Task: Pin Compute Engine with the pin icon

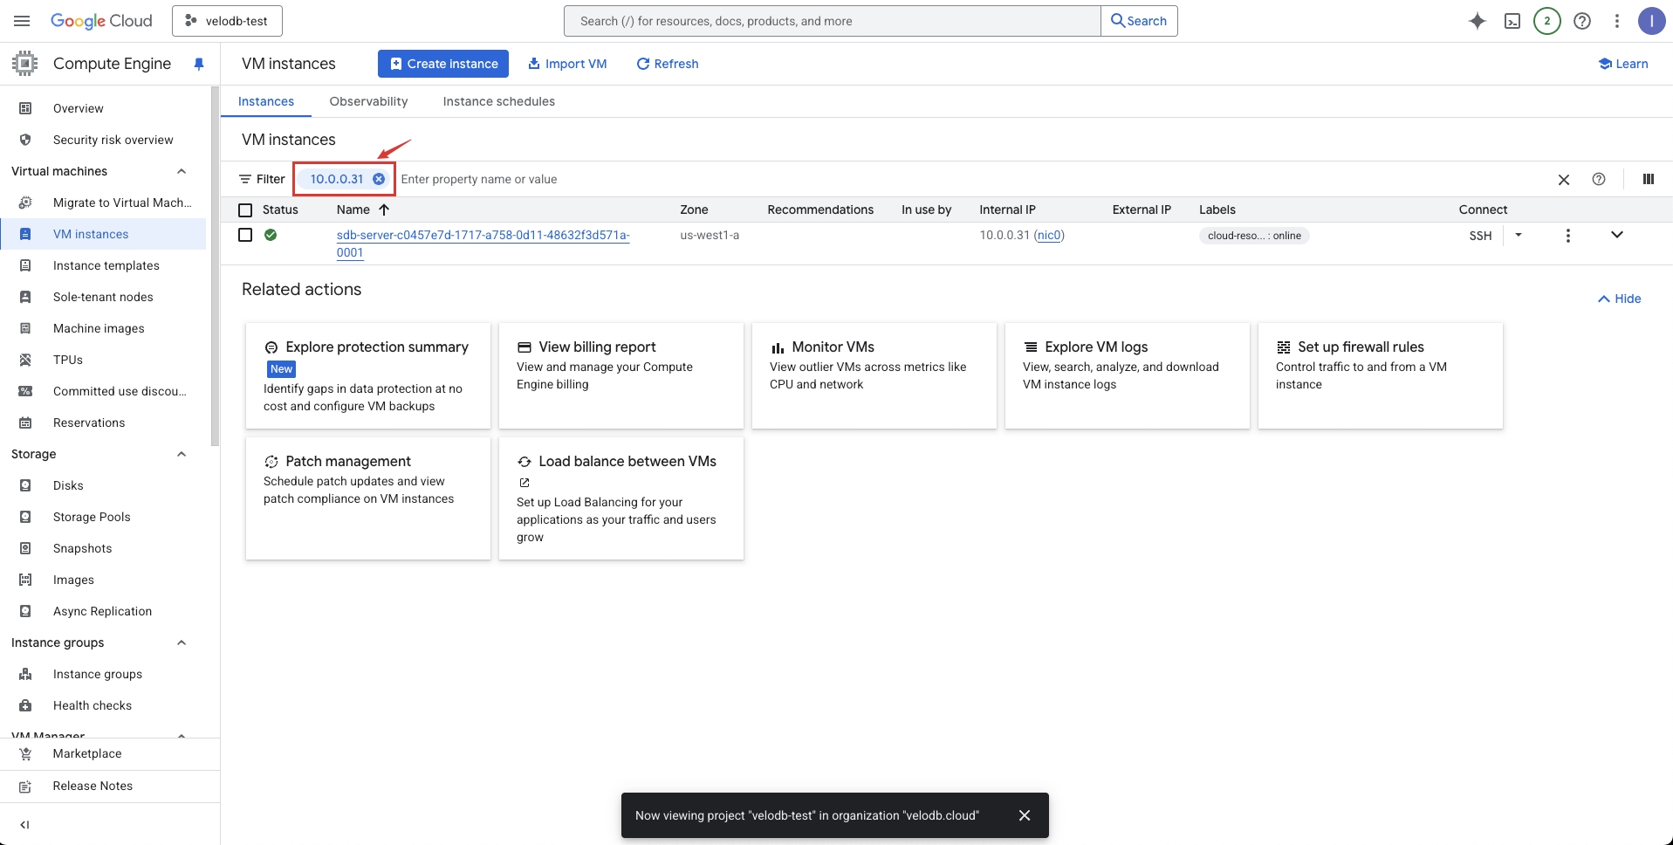Action: (x=199, y=64)
